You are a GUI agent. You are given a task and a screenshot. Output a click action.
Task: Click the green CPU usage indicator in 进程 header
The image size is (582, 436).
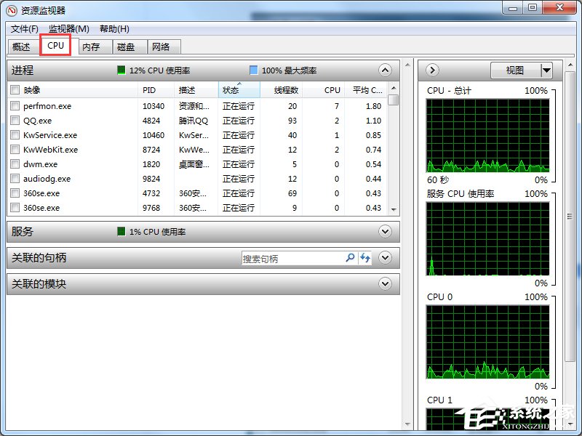(120, 70)
